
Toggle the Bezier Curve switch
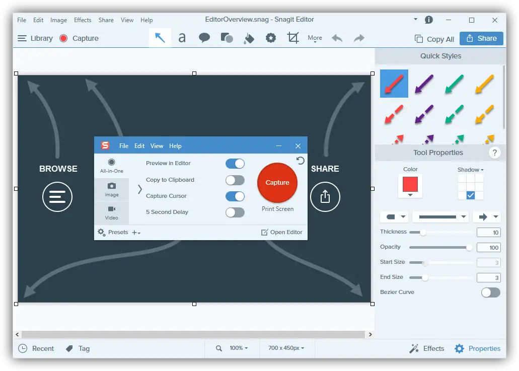click(490, 292)
